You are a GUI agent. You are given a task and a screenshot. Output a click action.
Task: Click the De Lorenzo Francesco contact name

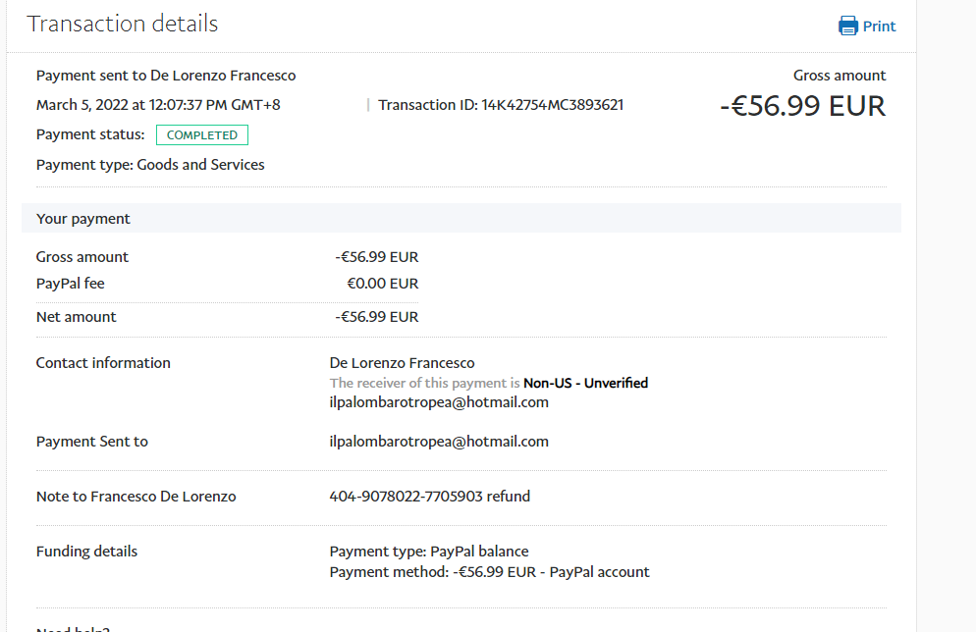coord(402,363)
